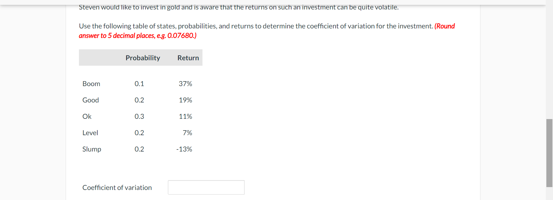Click the 37% return value
Image resolution: width=553 pixels, height=200 pixels.
[185, 84]
